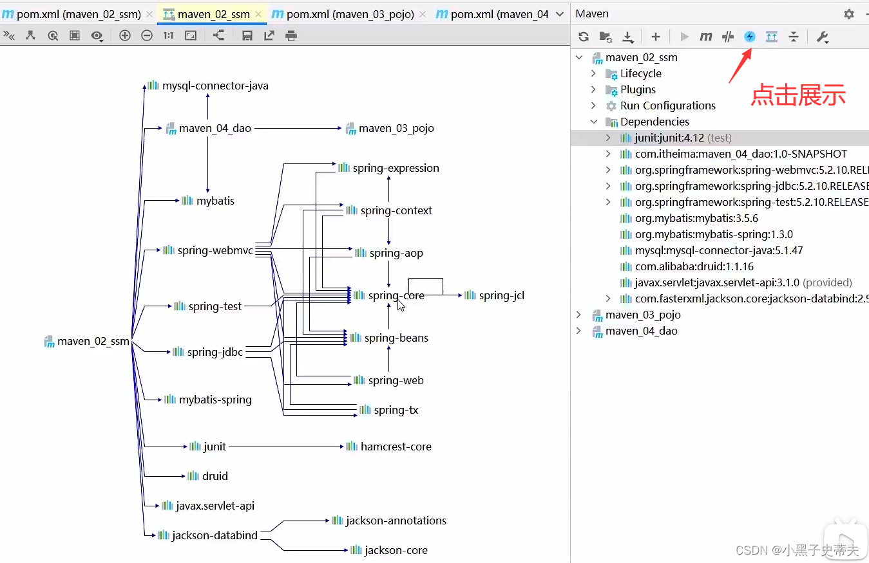This screenshot has height=563, width=869.
Task: Click the Run Maven Build play icon
Action: (684, 37)
